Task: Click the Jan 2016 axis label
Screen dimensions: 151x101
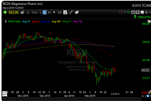Action: (69, 96)
